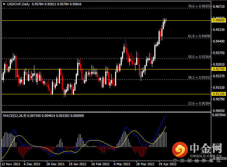The image size is (227, 167).
Task: Click the OHLC values 0.95784 0.95921 header
Action: [56, 4]
